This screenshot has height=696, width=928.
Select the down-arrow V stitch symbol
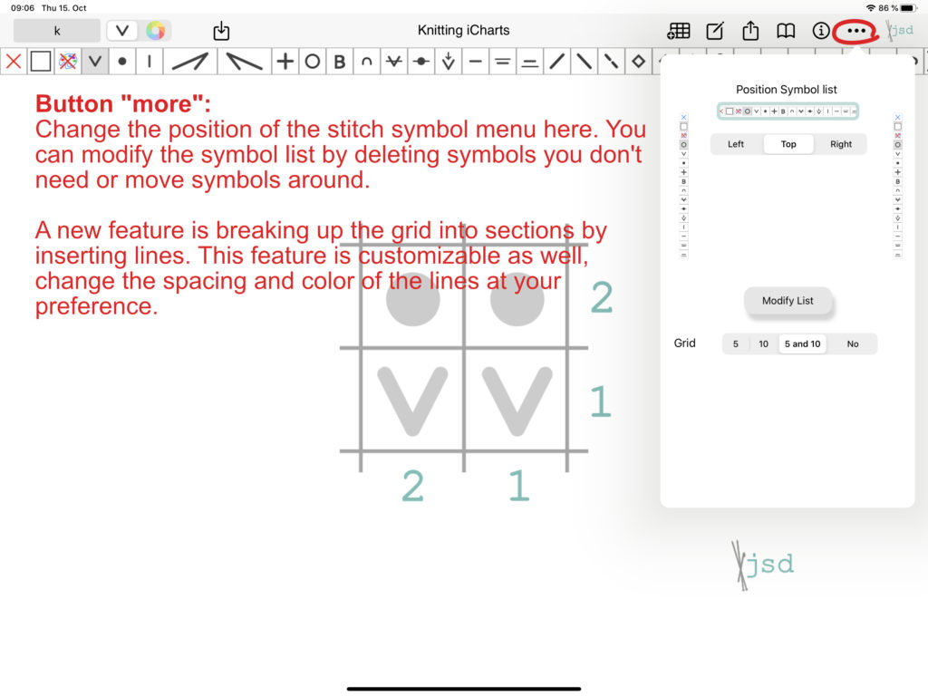click(449, 61)
